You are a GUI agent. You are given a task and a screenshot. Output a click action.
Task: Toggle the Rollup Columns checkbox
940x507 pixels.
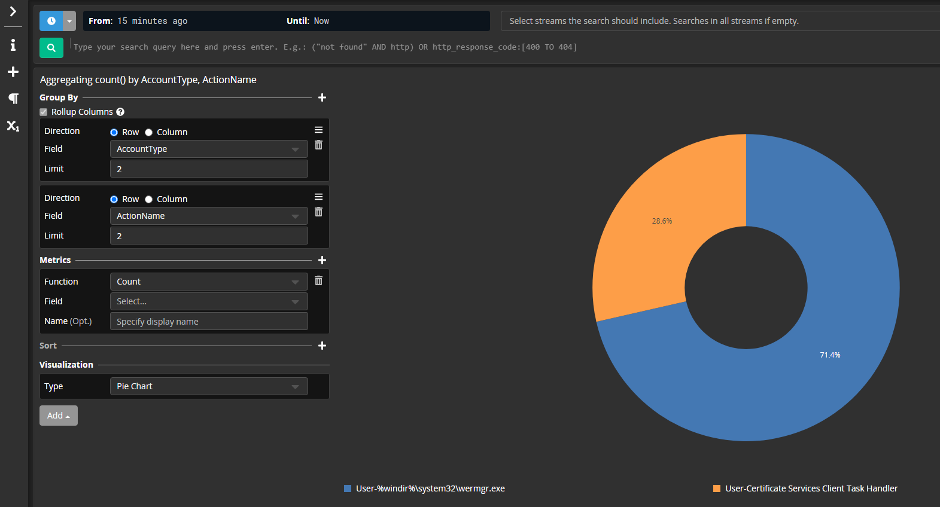click(44, 112)
